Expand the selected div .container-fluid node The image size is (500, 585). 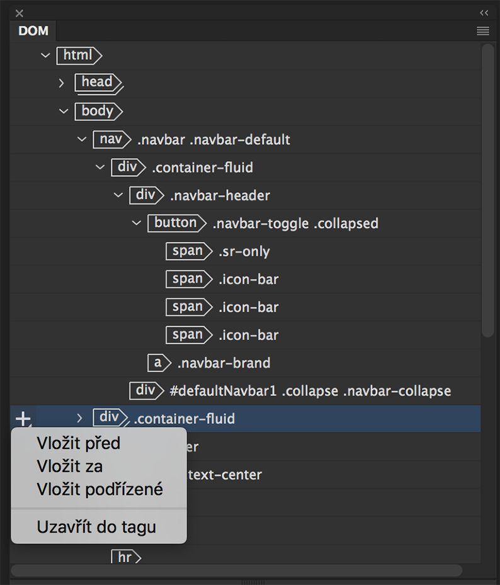click(x=79, y=417)
